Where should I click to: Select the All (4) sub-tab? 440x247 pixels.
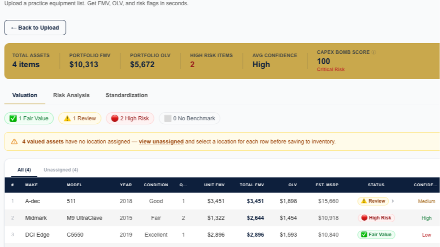tap(24, 170)
